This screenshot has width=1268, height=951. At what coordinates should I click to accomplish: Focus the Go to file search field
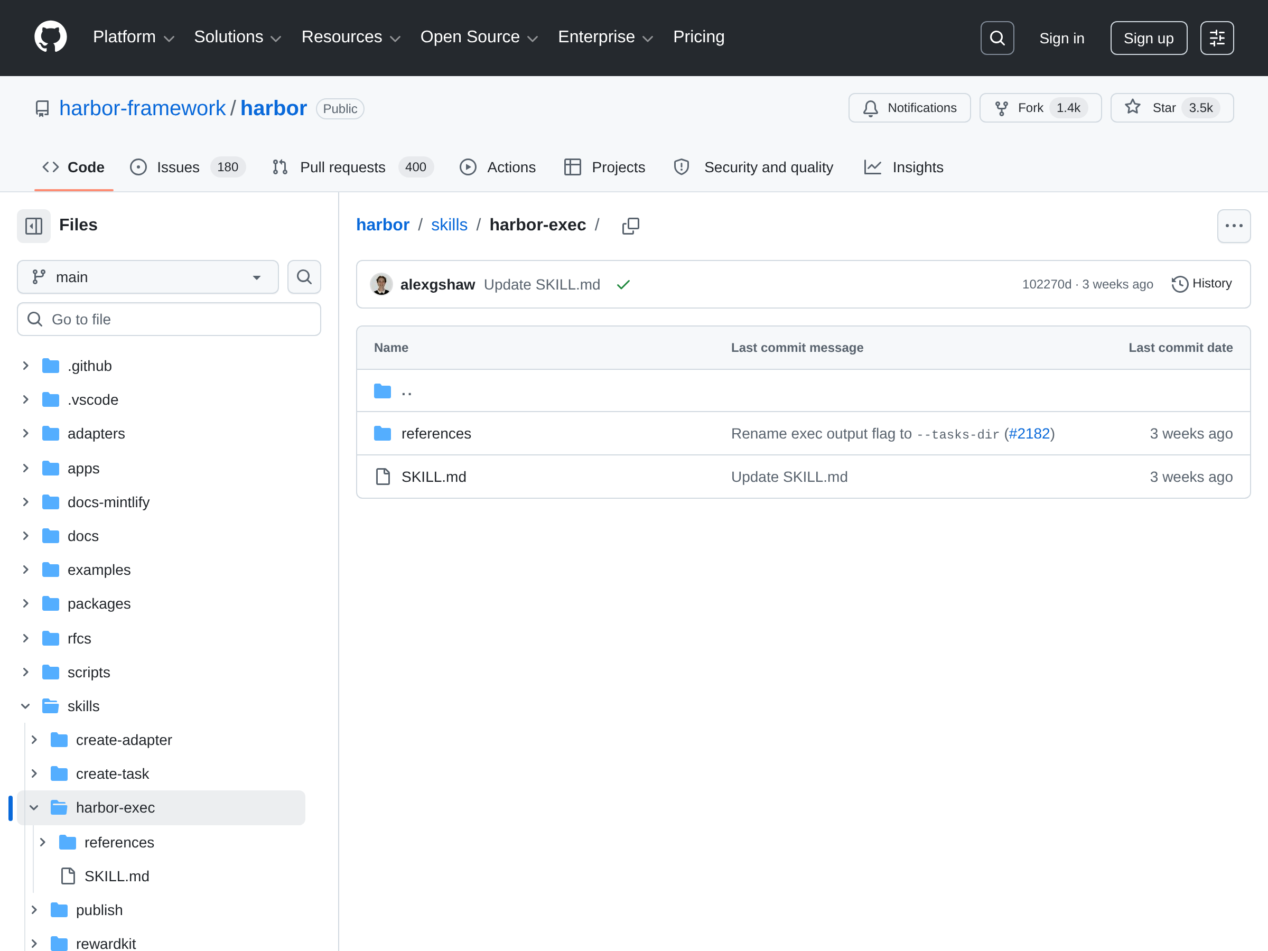click(x=169, y=319)
